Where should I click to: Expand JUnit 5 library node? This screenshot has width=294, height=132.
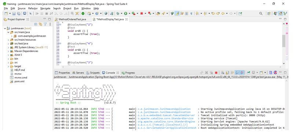tap(8, 55)
